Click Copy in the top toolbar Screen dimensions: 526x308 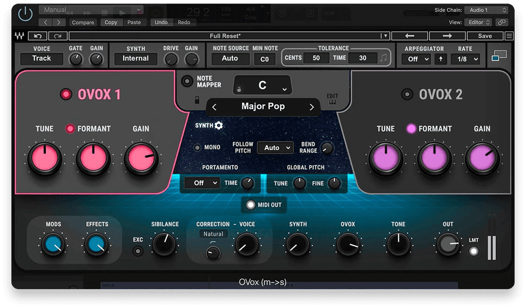[x=111, y=22]
